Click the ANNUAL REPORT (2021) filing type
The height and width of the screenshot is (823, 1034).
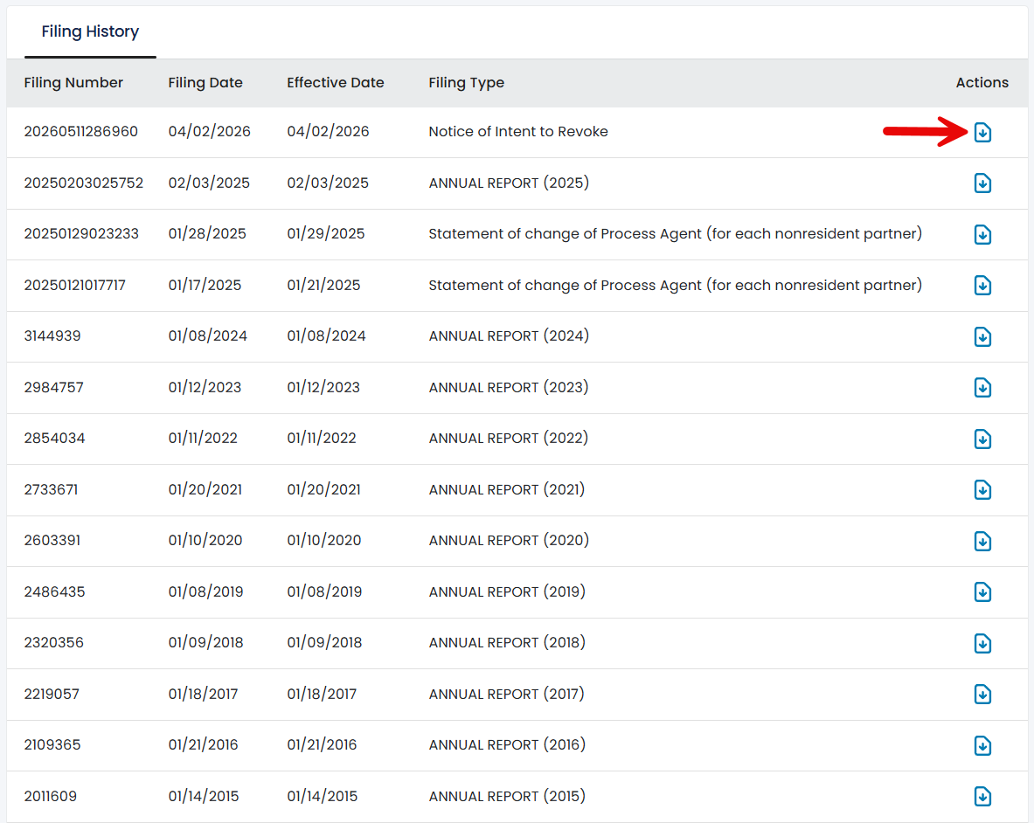[506, 489]
